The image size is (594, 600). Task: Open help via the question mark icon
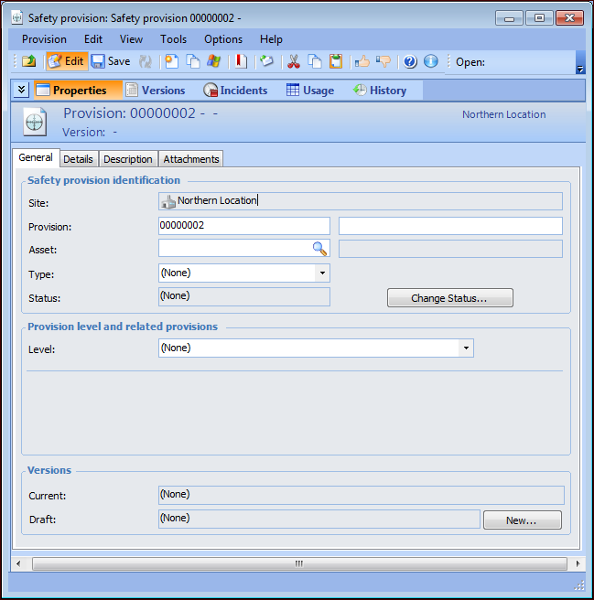pos(410,61)
